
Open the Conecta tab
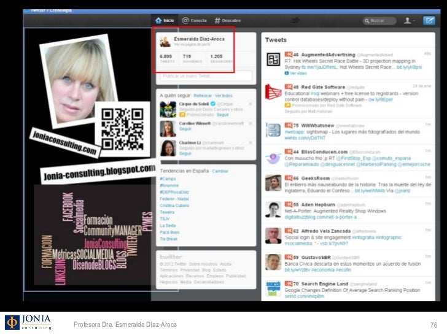pos(195,20)
